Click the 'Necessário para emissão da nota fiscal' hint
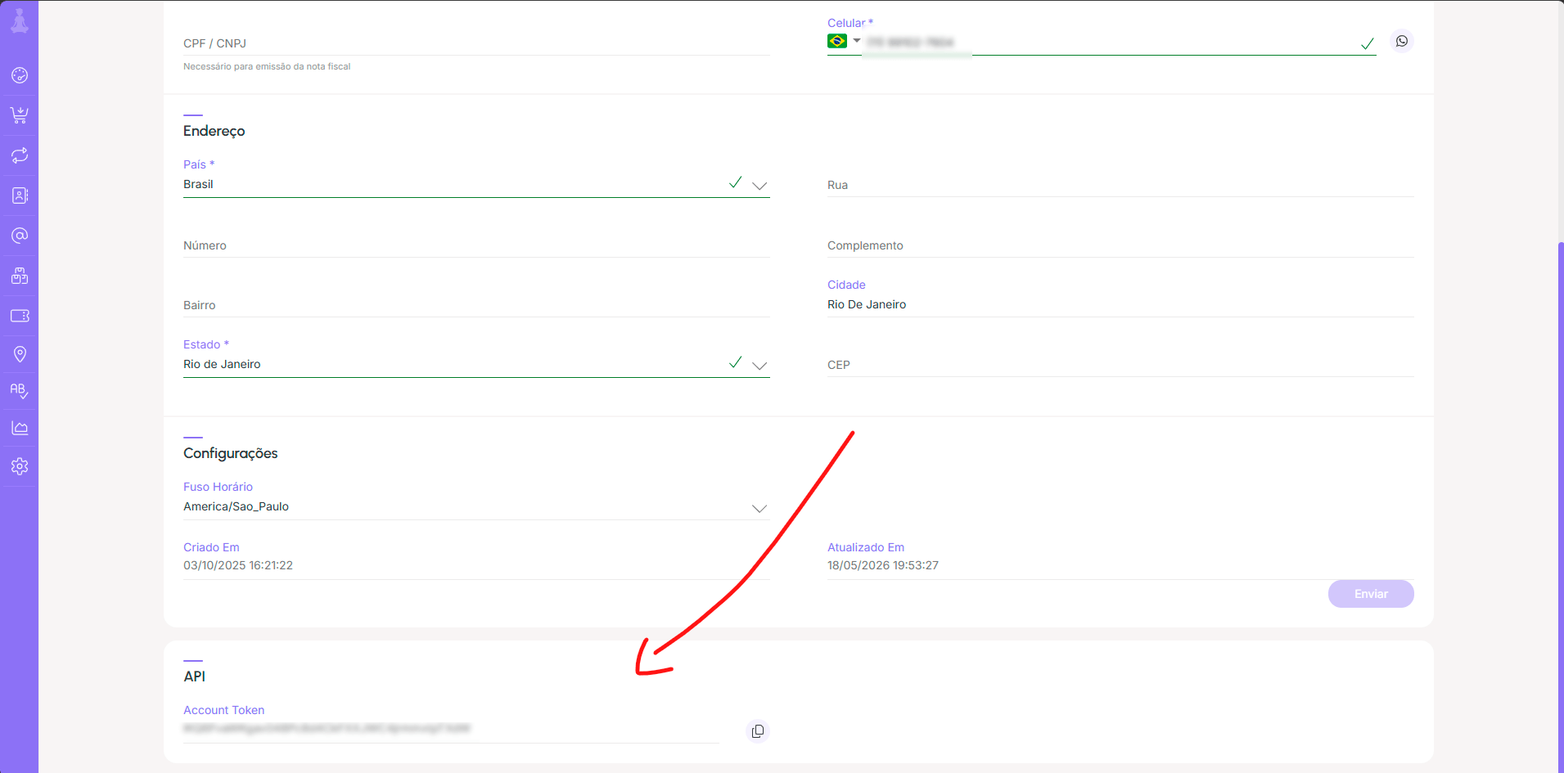 (267, 66)
